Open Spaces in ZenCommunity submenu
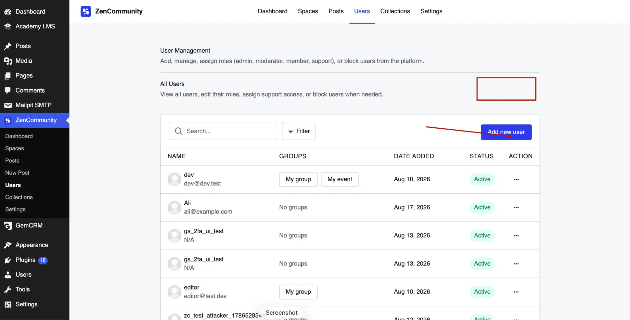Viewport: 630px width, 320px height. (14, 148)
